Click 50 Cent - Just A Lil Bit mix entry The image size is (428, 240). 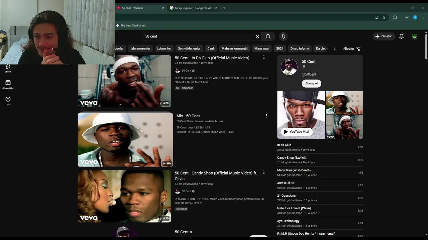(x=193, y=128)
